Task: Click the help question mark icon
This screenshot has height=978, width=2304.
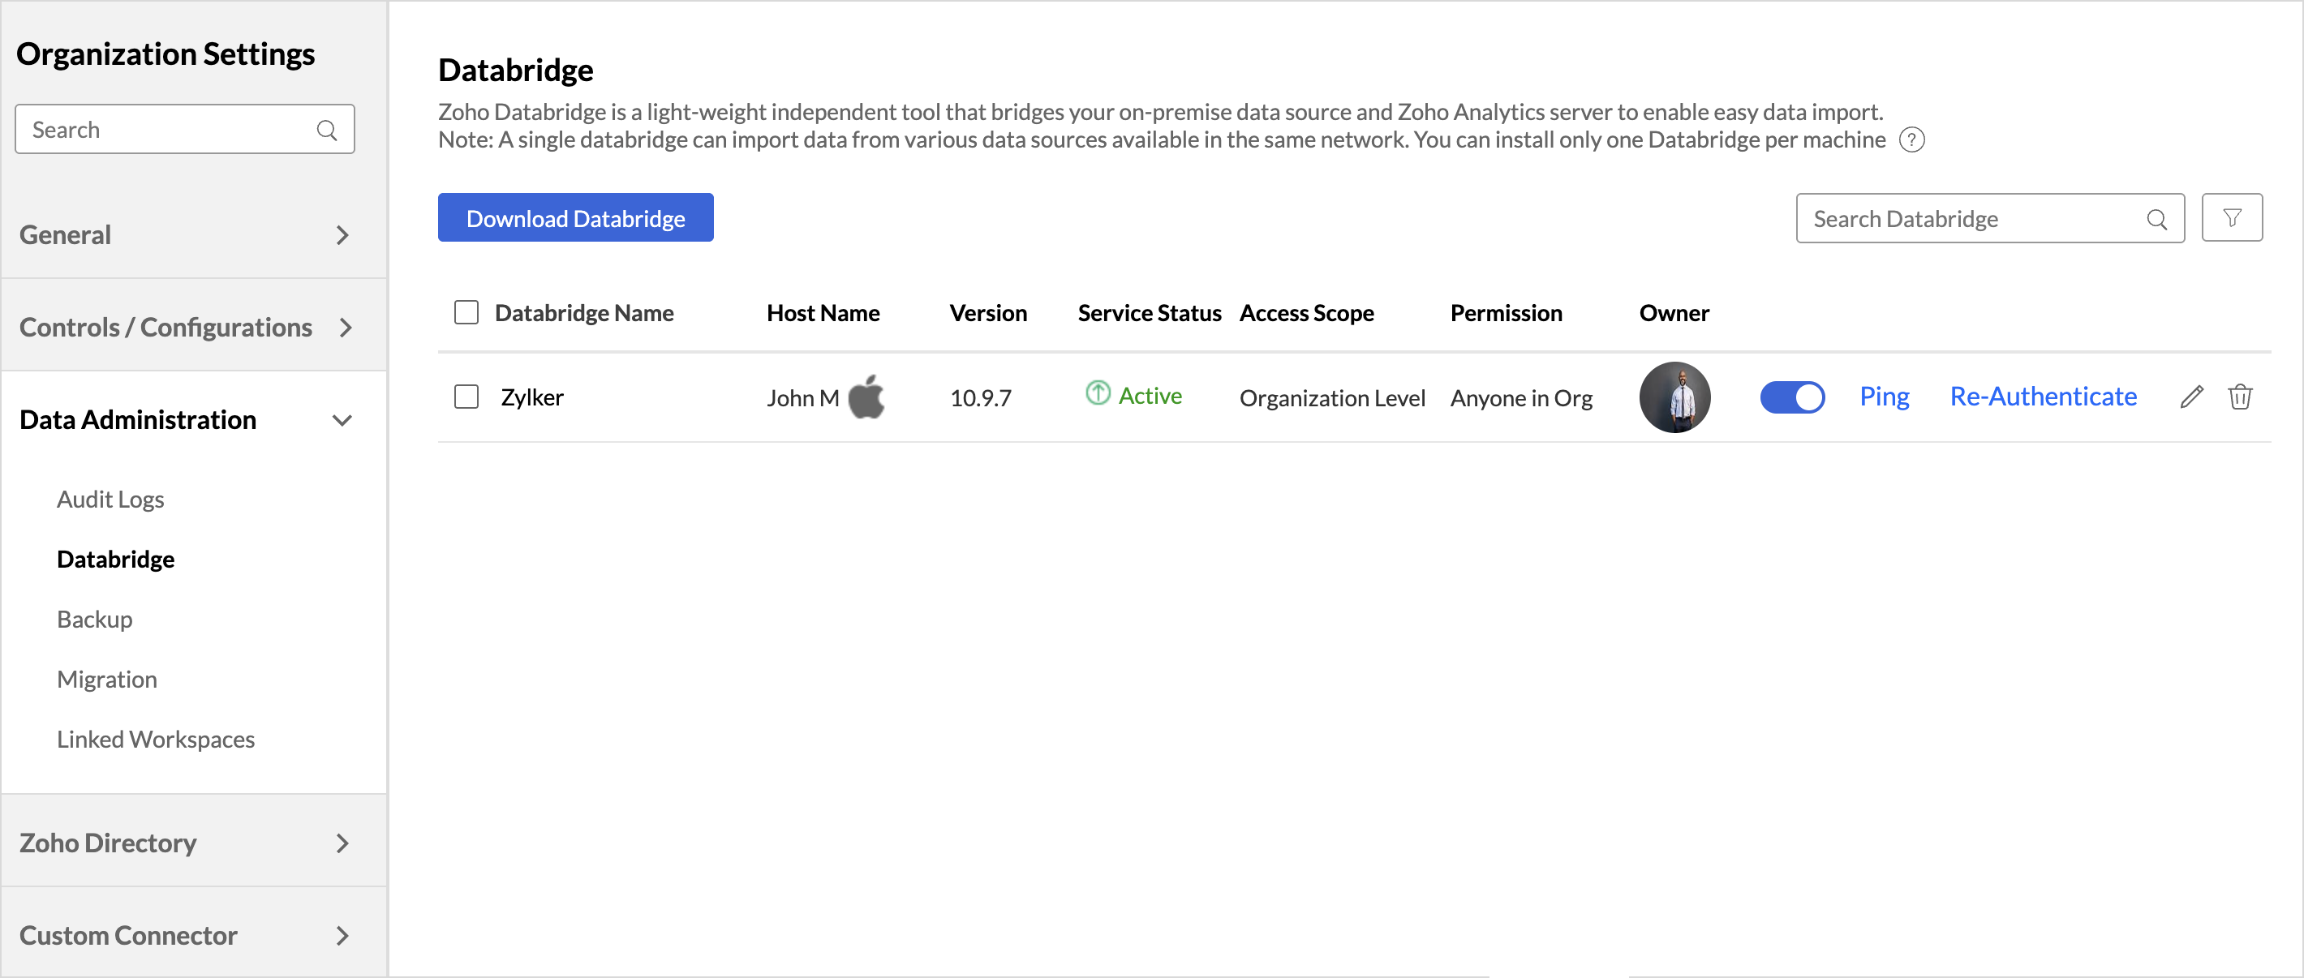Action: click(1911, 140)
